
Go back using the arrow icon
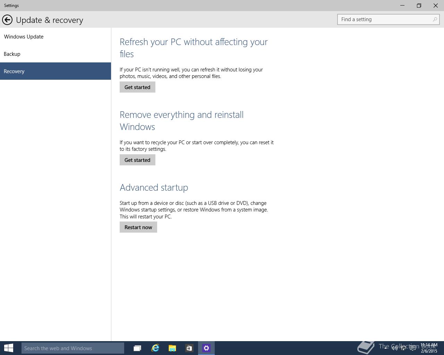[x=7, y=20]
